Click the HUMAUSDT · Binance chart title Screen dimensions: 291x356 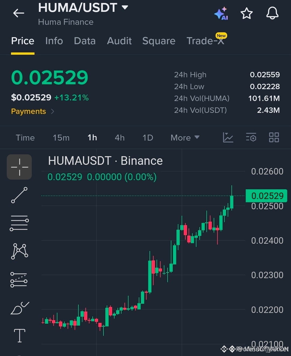click(x=105, y=161)
